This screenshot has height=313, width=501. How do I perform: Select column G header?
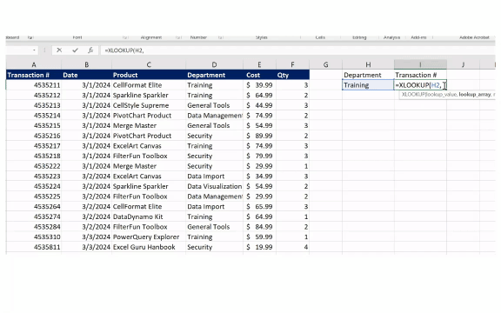pos(325,64)
